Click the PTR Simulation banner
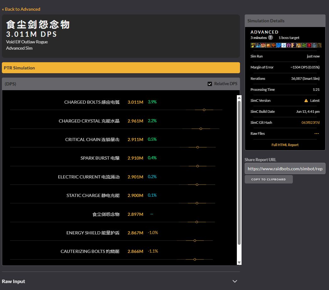329x290 pixels. tap(121, 68)
